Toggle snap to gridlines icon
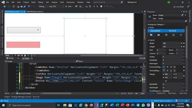 tap(22, 55)
